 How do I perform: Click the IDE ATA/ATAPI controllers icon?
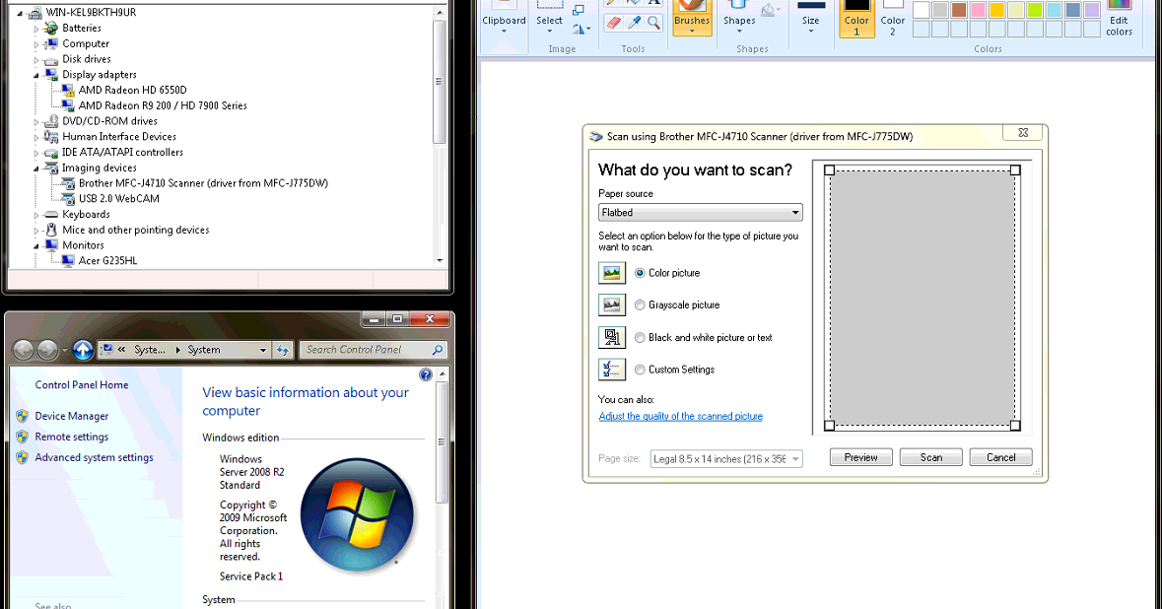pos(51,153)
